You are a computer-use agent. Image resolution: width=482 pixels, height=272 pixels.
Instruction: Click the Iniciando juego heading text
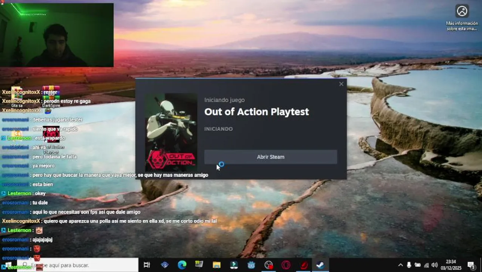point(224,100)
